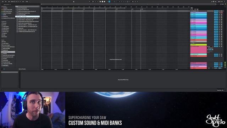This screenshot has height=128, width=227.
Task: Select the Desktop folder in Places
Action: pos(5,54)
